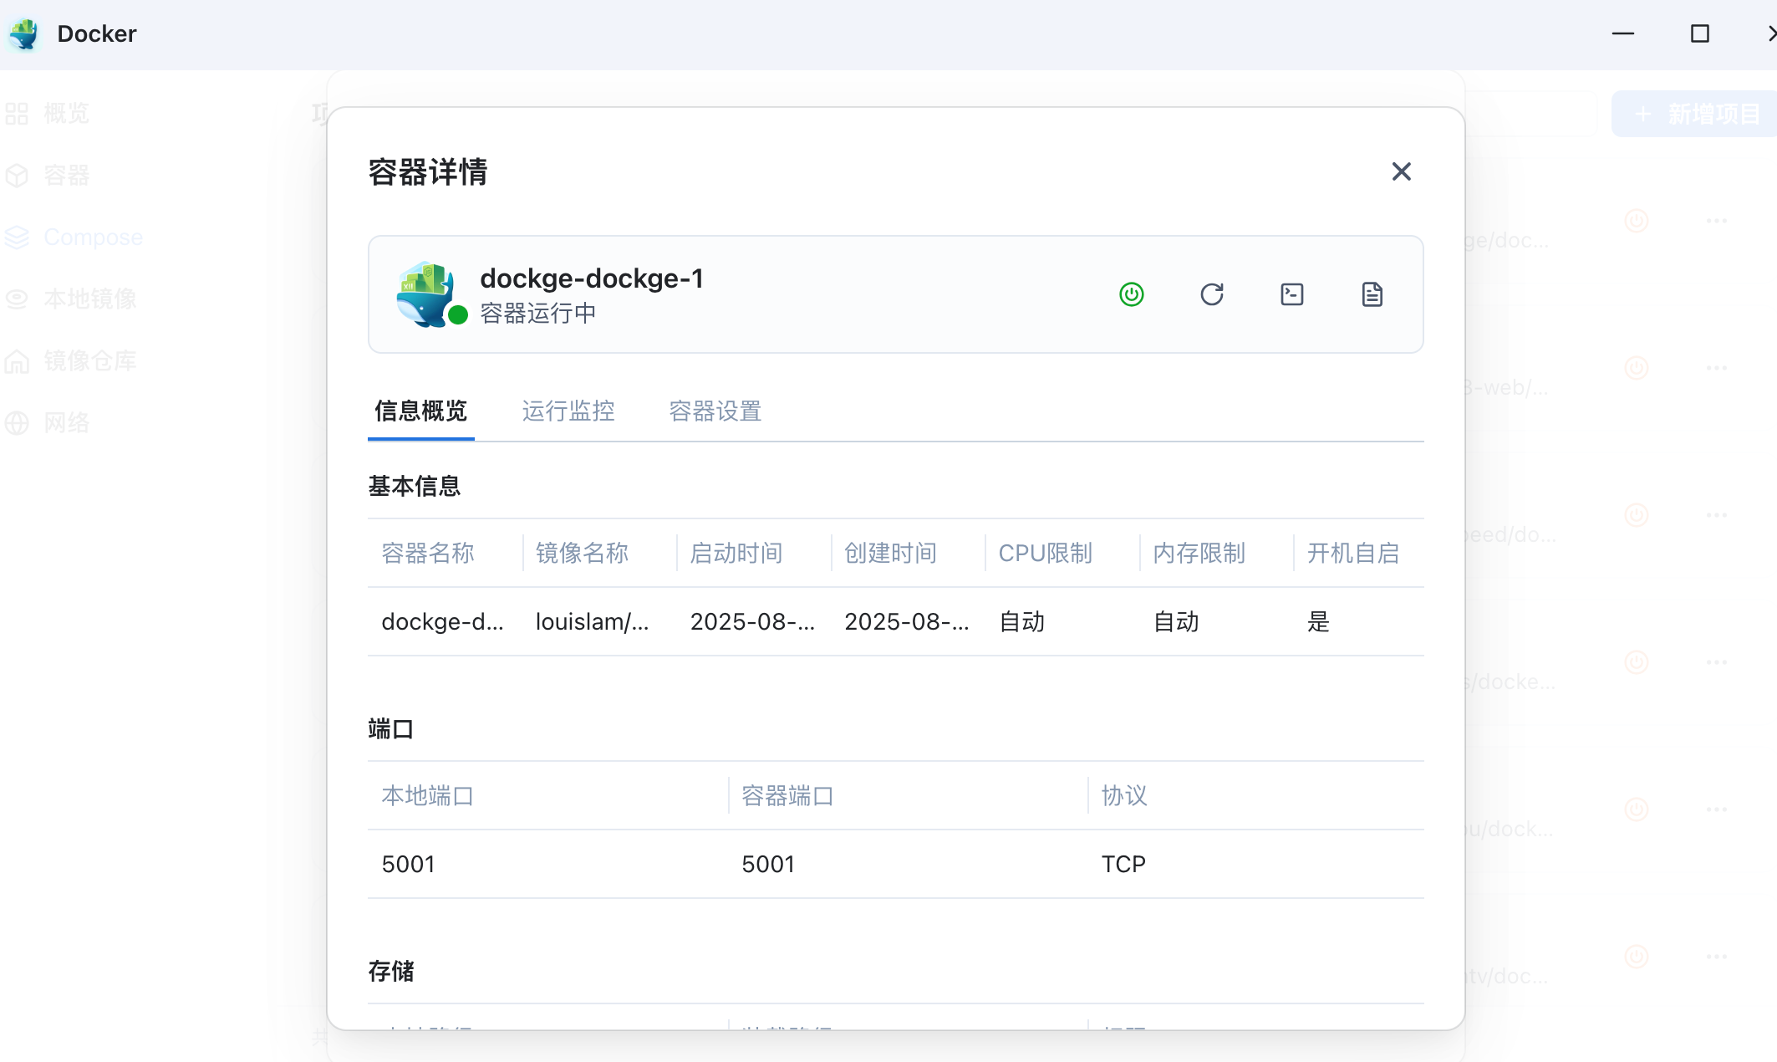Open the container logs document icon
Viewport: 1777px width, 1062px height.
pos(1372,294)
